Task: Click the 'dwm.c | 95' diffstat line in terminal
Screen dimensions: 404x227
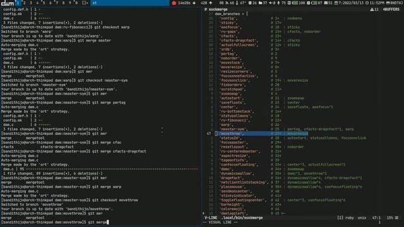Action: (100, 169)
